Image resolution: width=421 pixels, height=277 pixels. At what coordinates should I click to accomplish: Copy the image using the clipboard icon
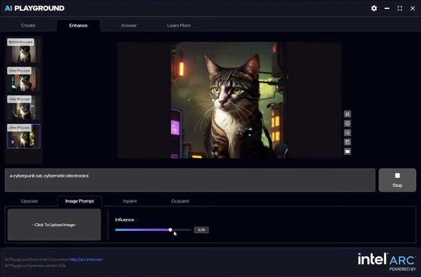347,142
